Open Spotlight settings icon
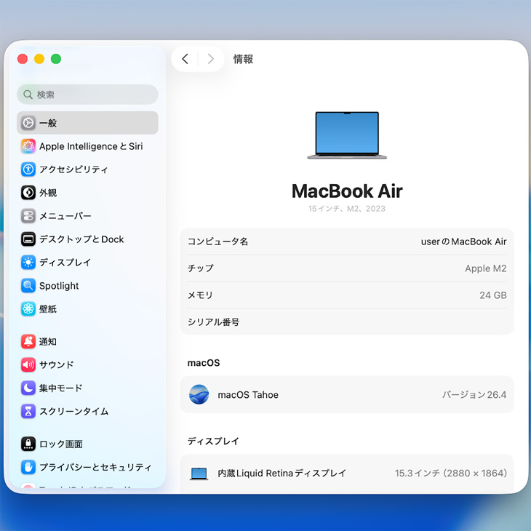Image resolution: width=531 pixels, height=531 pixels. click(28, 286)
